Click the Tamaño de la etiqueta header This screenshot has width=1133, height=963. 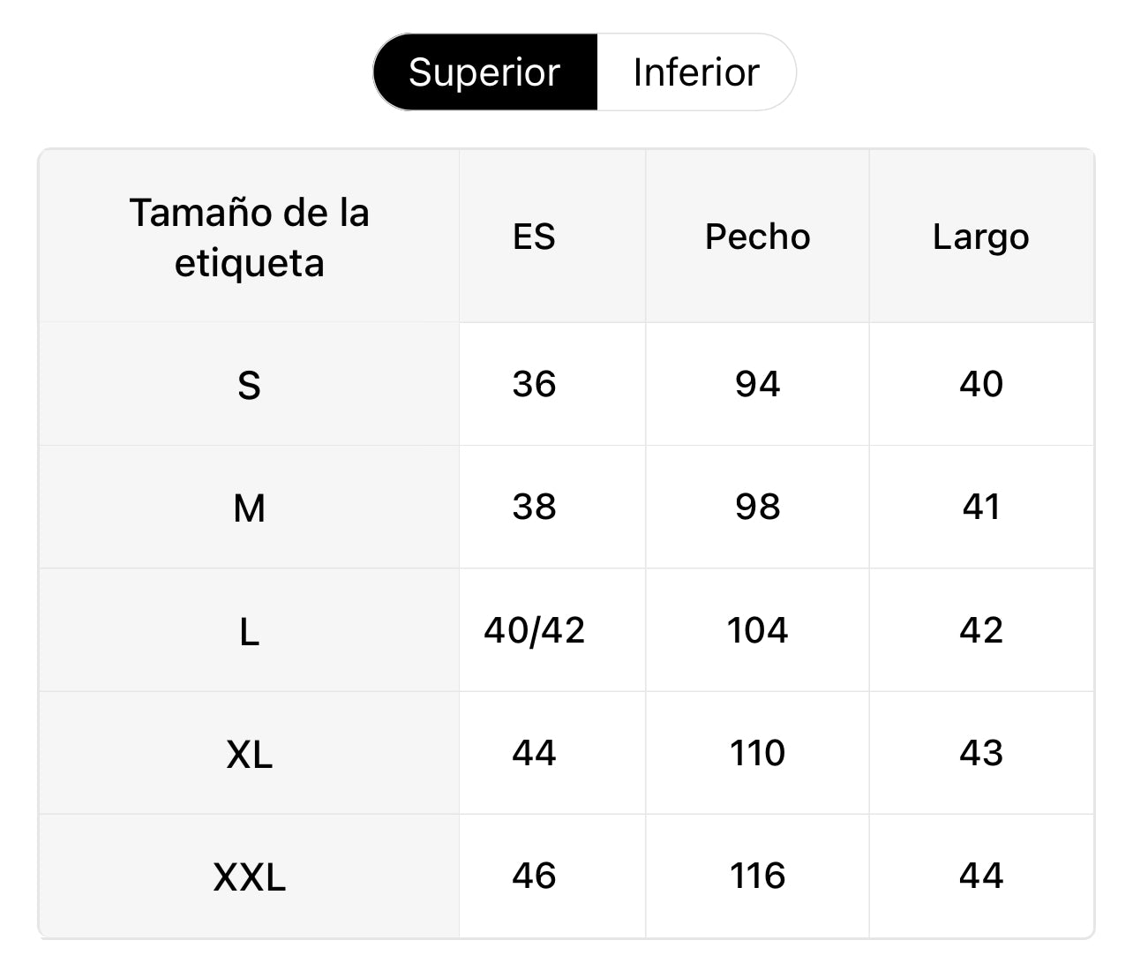click(x=249, y=237)
